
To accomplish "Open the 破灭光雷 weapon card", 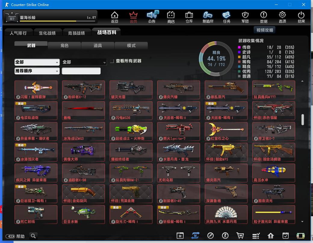I will click(131, 90).
